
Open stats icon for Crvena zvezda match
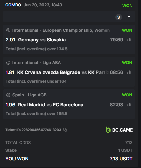[129, 72]
